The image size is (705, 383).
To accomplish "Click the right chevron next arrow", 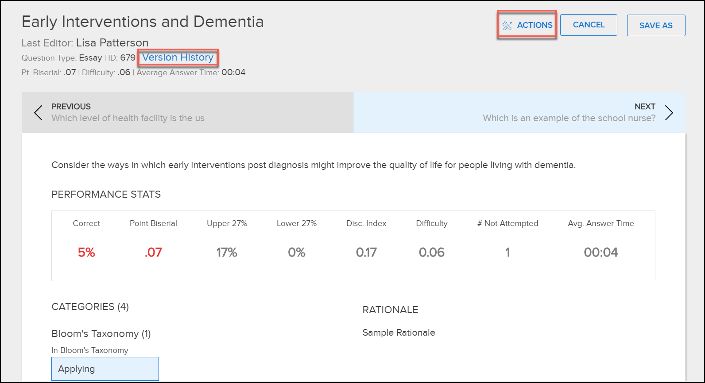I will click(669, 113).
